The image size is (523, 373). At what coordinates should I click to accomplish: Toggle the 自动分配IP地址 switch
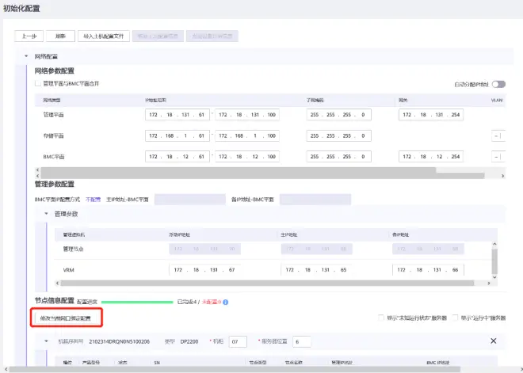pyautogui.click(x=499, y=84)
